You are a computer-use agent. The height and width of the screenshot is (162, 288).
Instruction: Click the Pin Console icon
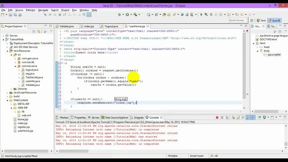pyautogui.click(x=259, y=117)
